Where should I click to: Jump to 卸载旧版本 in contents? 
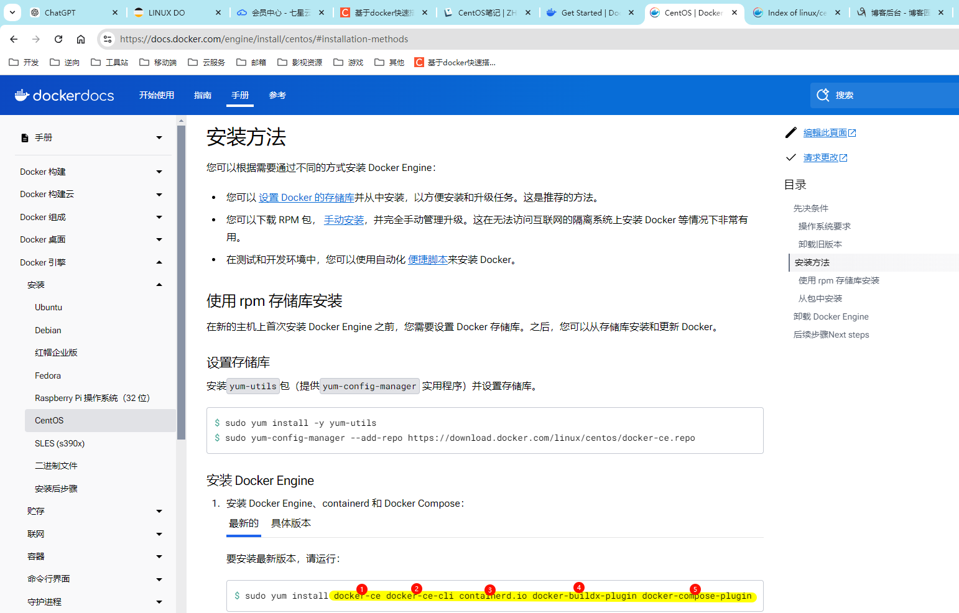[x=820, y=244]
